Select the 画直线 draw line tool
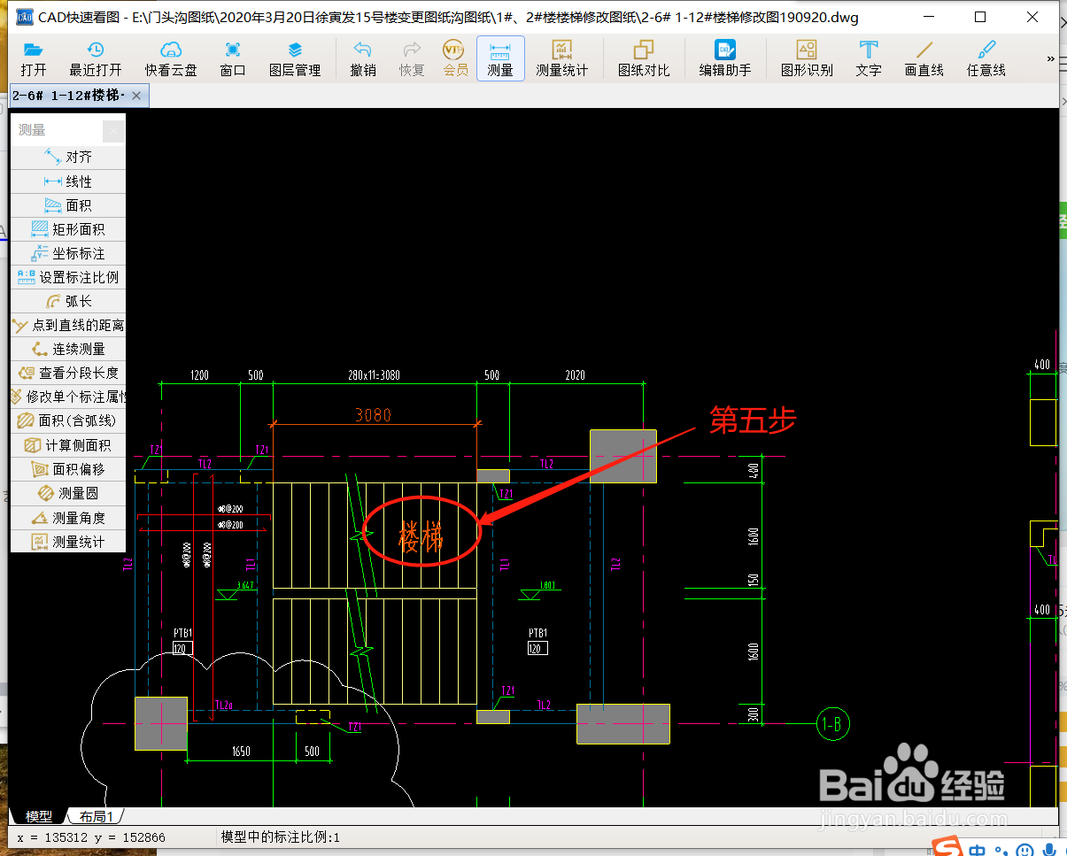The width and height of the screenshot is (1067, 856). 924,59
